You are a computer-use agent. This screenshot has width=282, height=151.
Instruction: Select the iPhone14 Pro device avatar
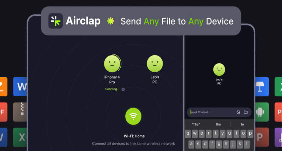(x=112, y=64)
